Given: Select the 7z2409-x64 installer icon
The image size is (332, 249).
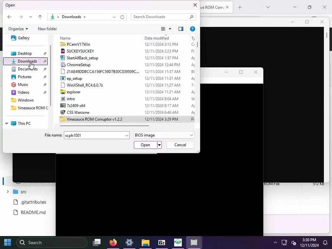Looking at the screenshot, I should [x=63, y=105].
